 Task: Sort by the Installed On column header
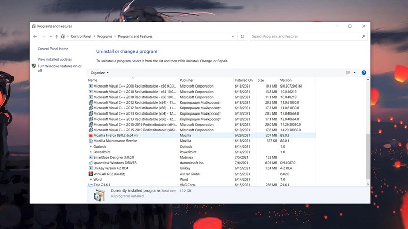pyautogui.click(x=244, y=80)
